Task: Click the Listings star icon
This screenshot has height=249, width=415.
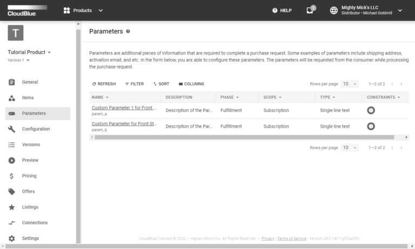Action: tap(12, 207)
